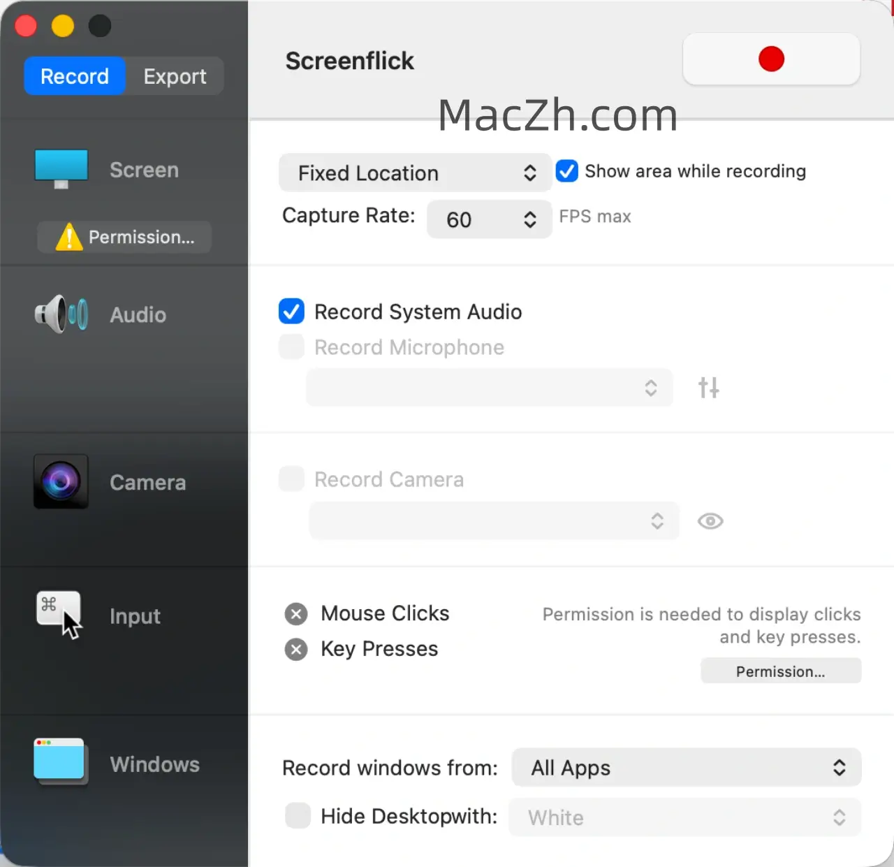Switch to the Export tab
Viewport: 894px width, 867px height.
point(175,76)
